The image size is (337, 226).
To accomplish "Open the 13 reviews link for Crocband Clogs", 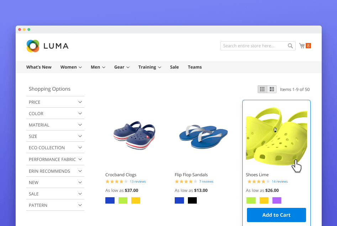I will pyautogui.click(x=138, y=181).
